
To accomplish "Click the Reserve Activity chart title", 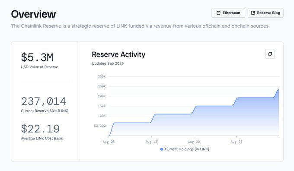I will [x=118, y=54].
